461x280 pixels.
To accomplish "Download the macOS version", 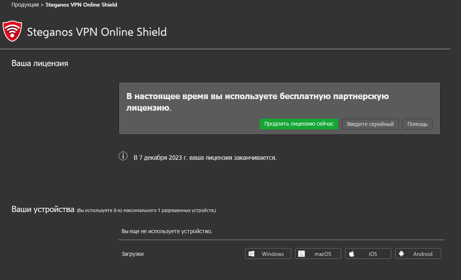I will click(318, 253).
